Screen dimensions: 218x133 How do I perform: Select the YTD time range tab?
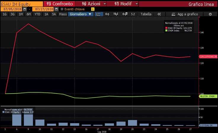(x=37, y=14)
